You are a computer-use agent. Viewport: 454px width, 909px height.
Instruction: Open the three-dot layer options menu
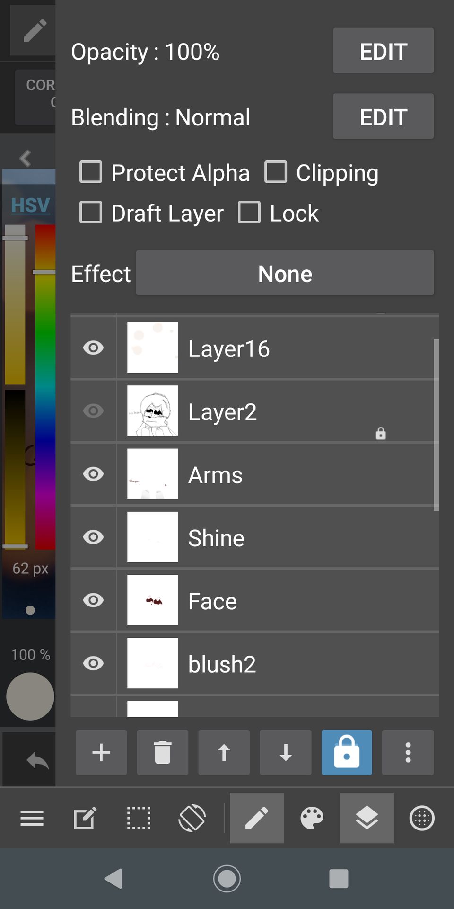tap(408, 752)
